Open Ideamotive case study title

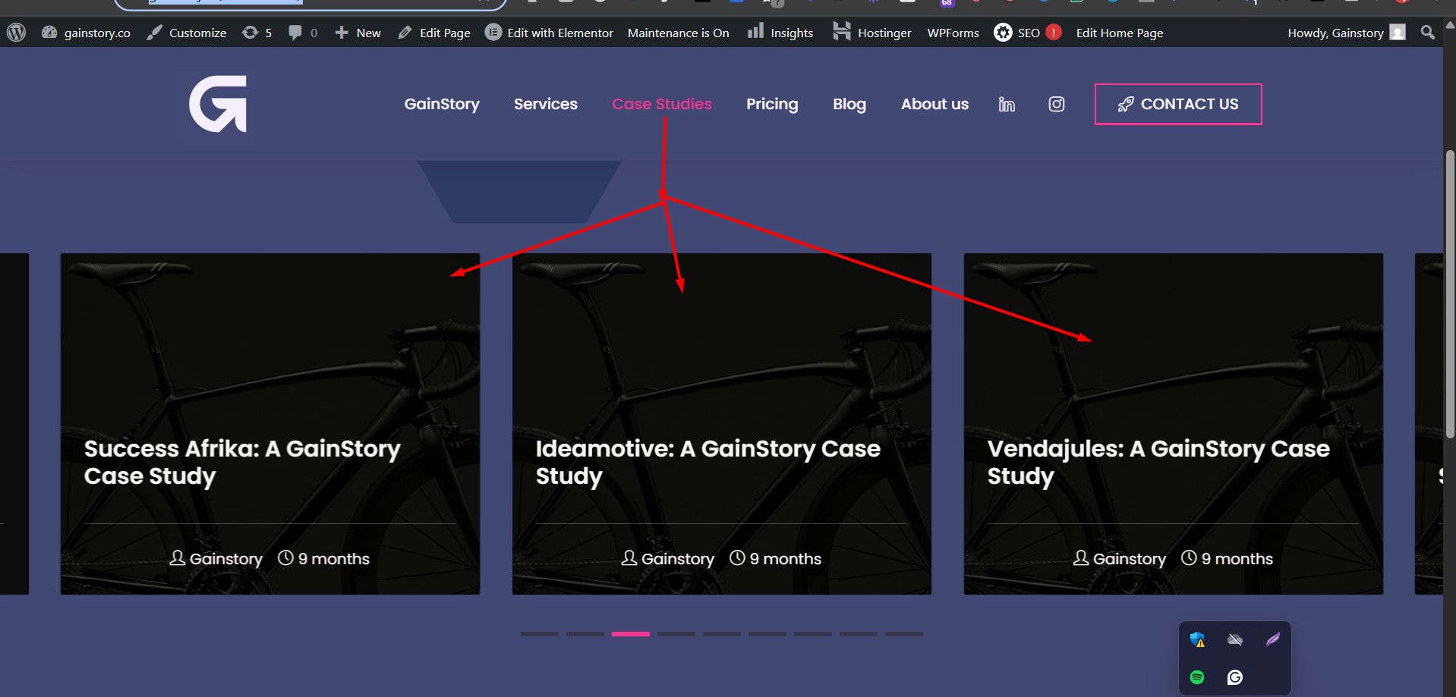[x=708, y=462]
